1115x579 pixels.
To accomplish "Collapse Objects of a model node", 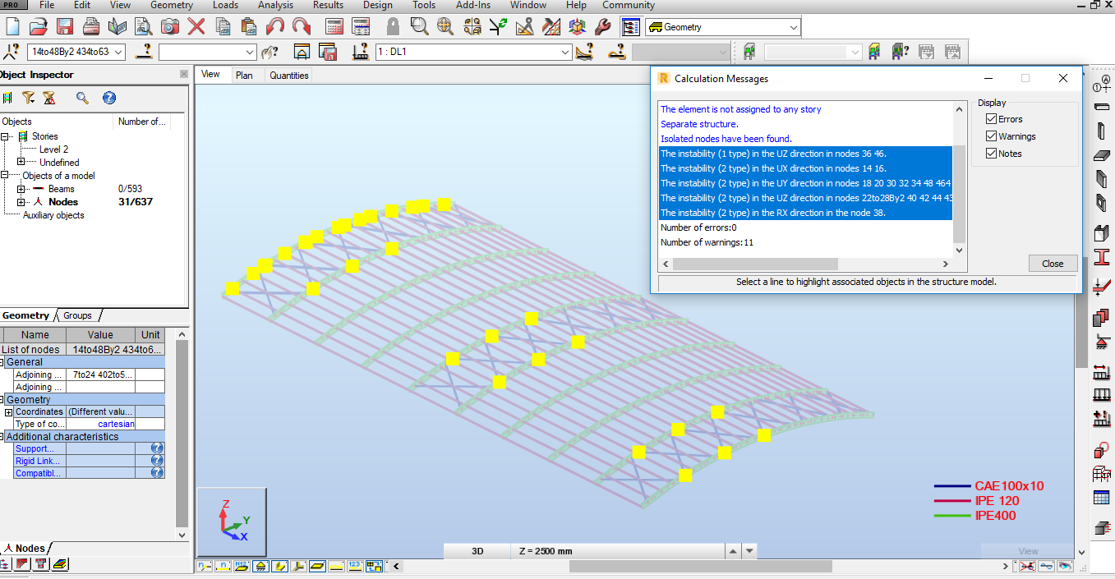I will click(5, 175).
